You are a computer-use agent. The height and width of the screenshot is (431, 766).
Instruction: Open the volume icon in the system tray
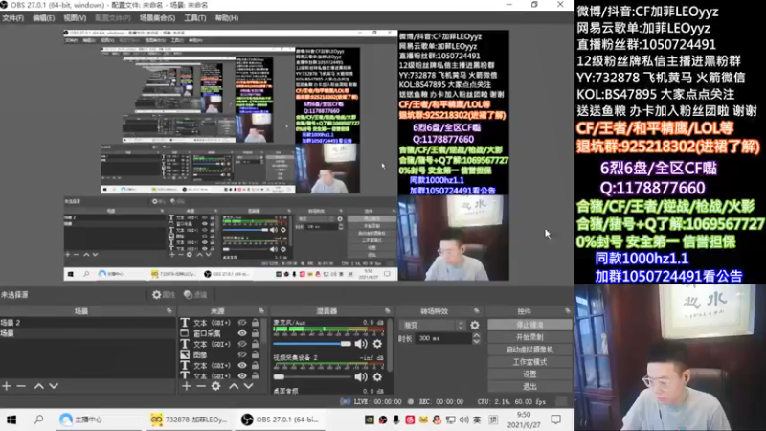click(464, 420)
